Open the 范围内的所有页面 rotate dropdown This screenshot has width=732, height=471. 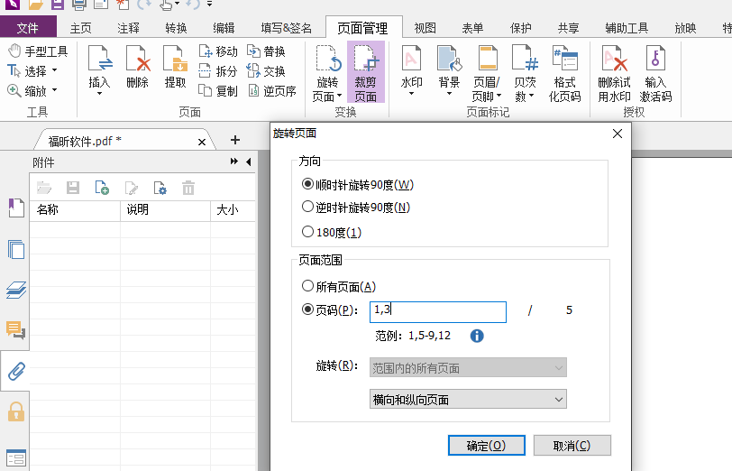coord(468,368)
